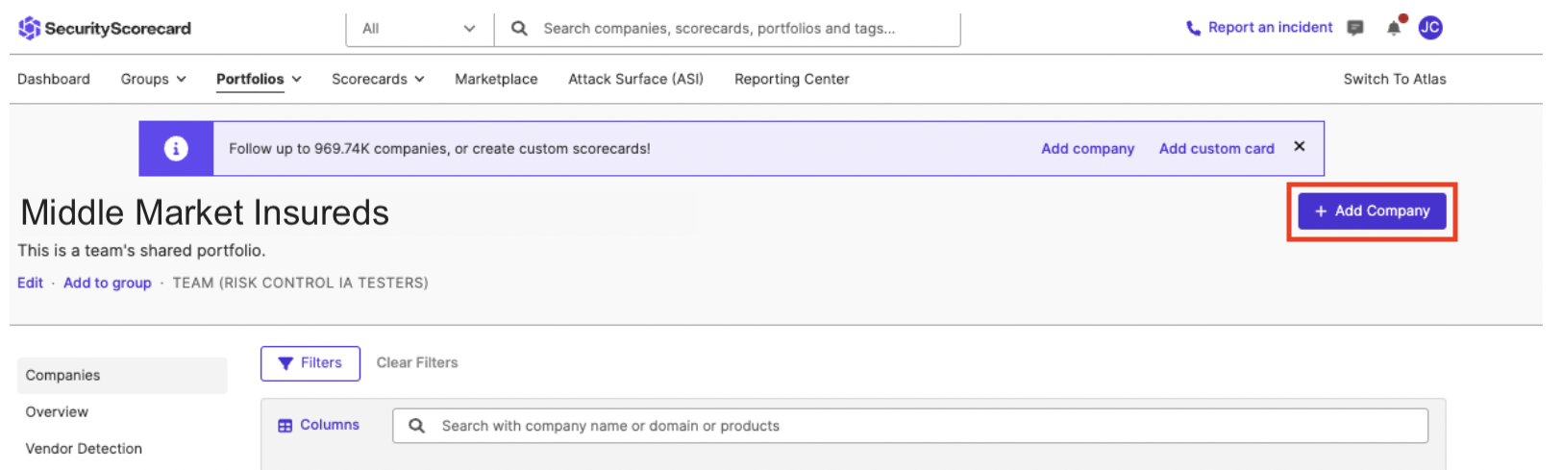Dismiss the follow companies banner
The width and height of the screenshot is (1563, 470).
[x=1300, y=146]
